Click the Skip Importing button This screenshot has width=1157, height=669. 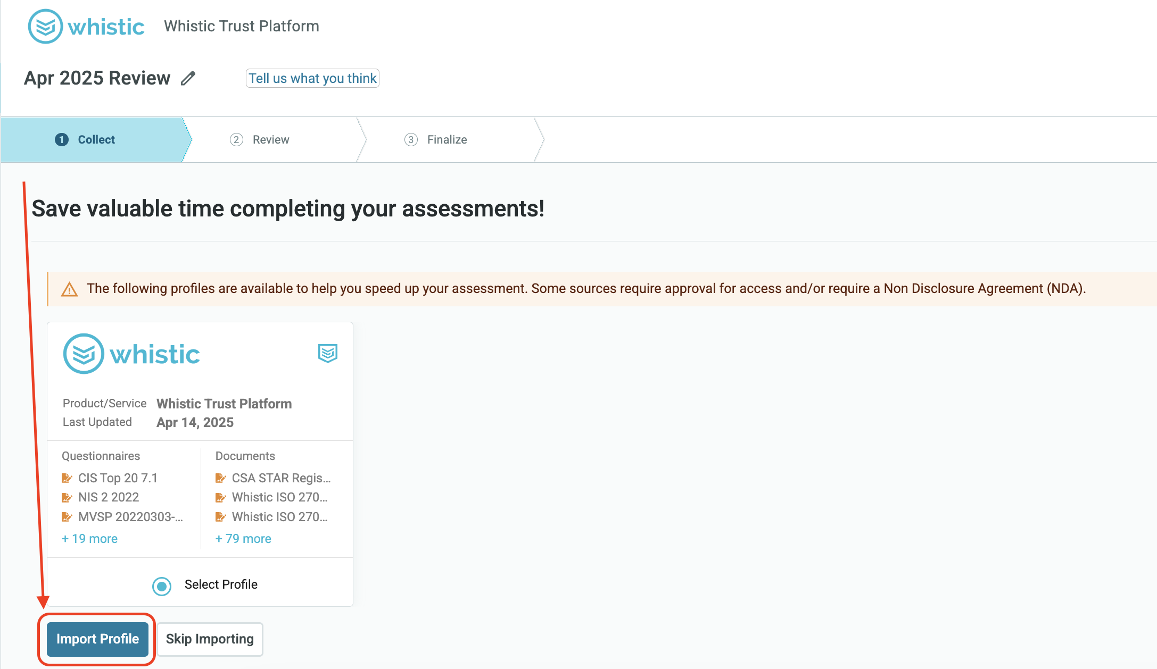210,639
